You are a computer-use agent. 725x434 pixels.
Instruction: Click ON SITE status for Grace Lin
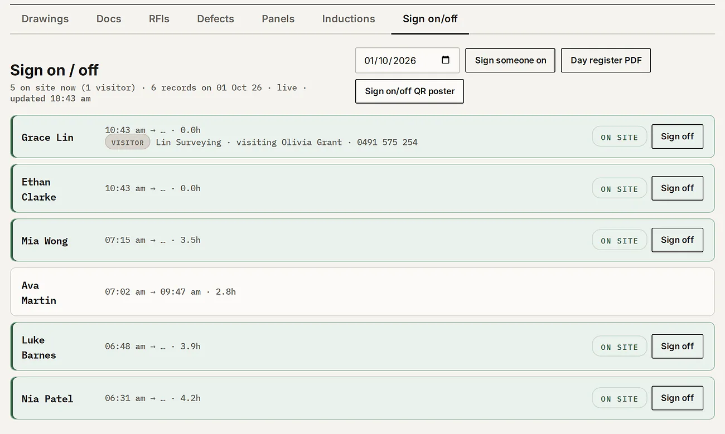tap(619, 137)
